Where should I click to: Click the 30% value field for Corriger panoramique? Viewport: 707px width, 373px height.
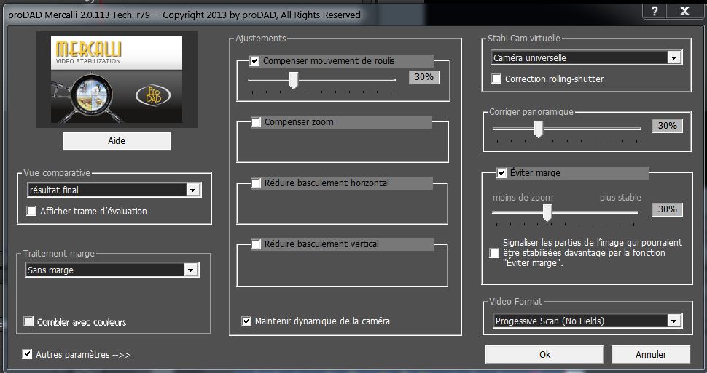pos(668,126)
